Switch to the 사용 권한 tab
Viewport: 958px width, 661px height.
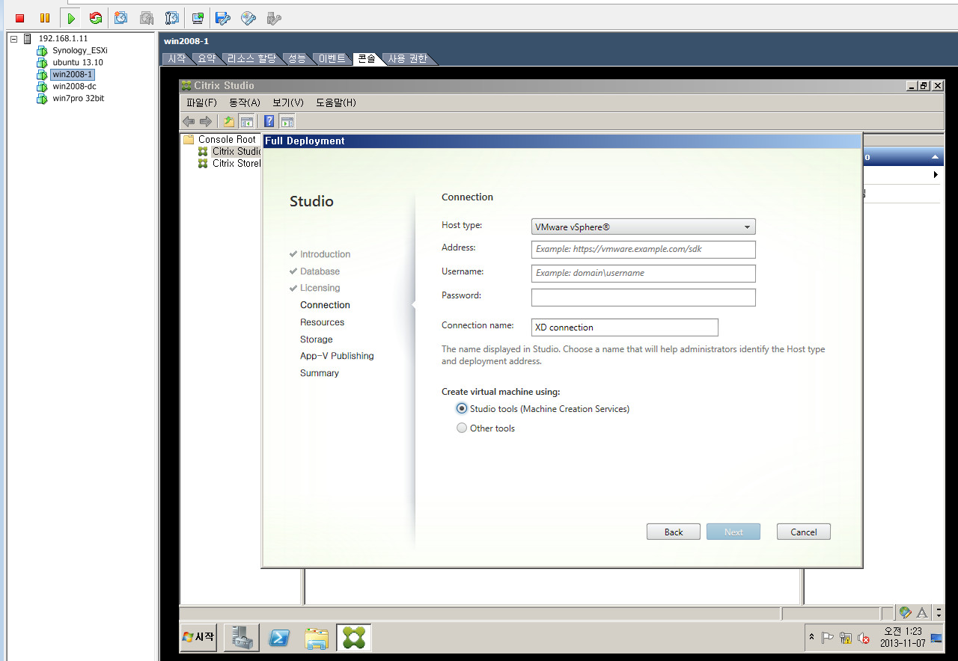(x=407, y=58)
